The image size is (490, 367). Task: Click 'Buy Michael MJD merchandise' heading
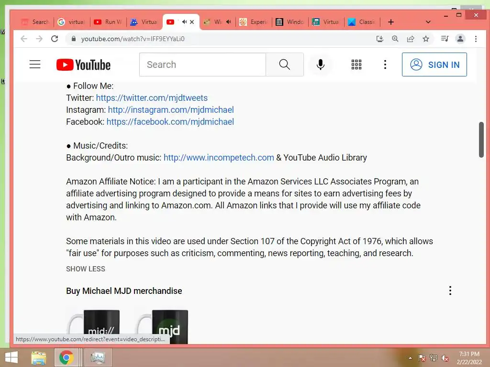[124, 291]
